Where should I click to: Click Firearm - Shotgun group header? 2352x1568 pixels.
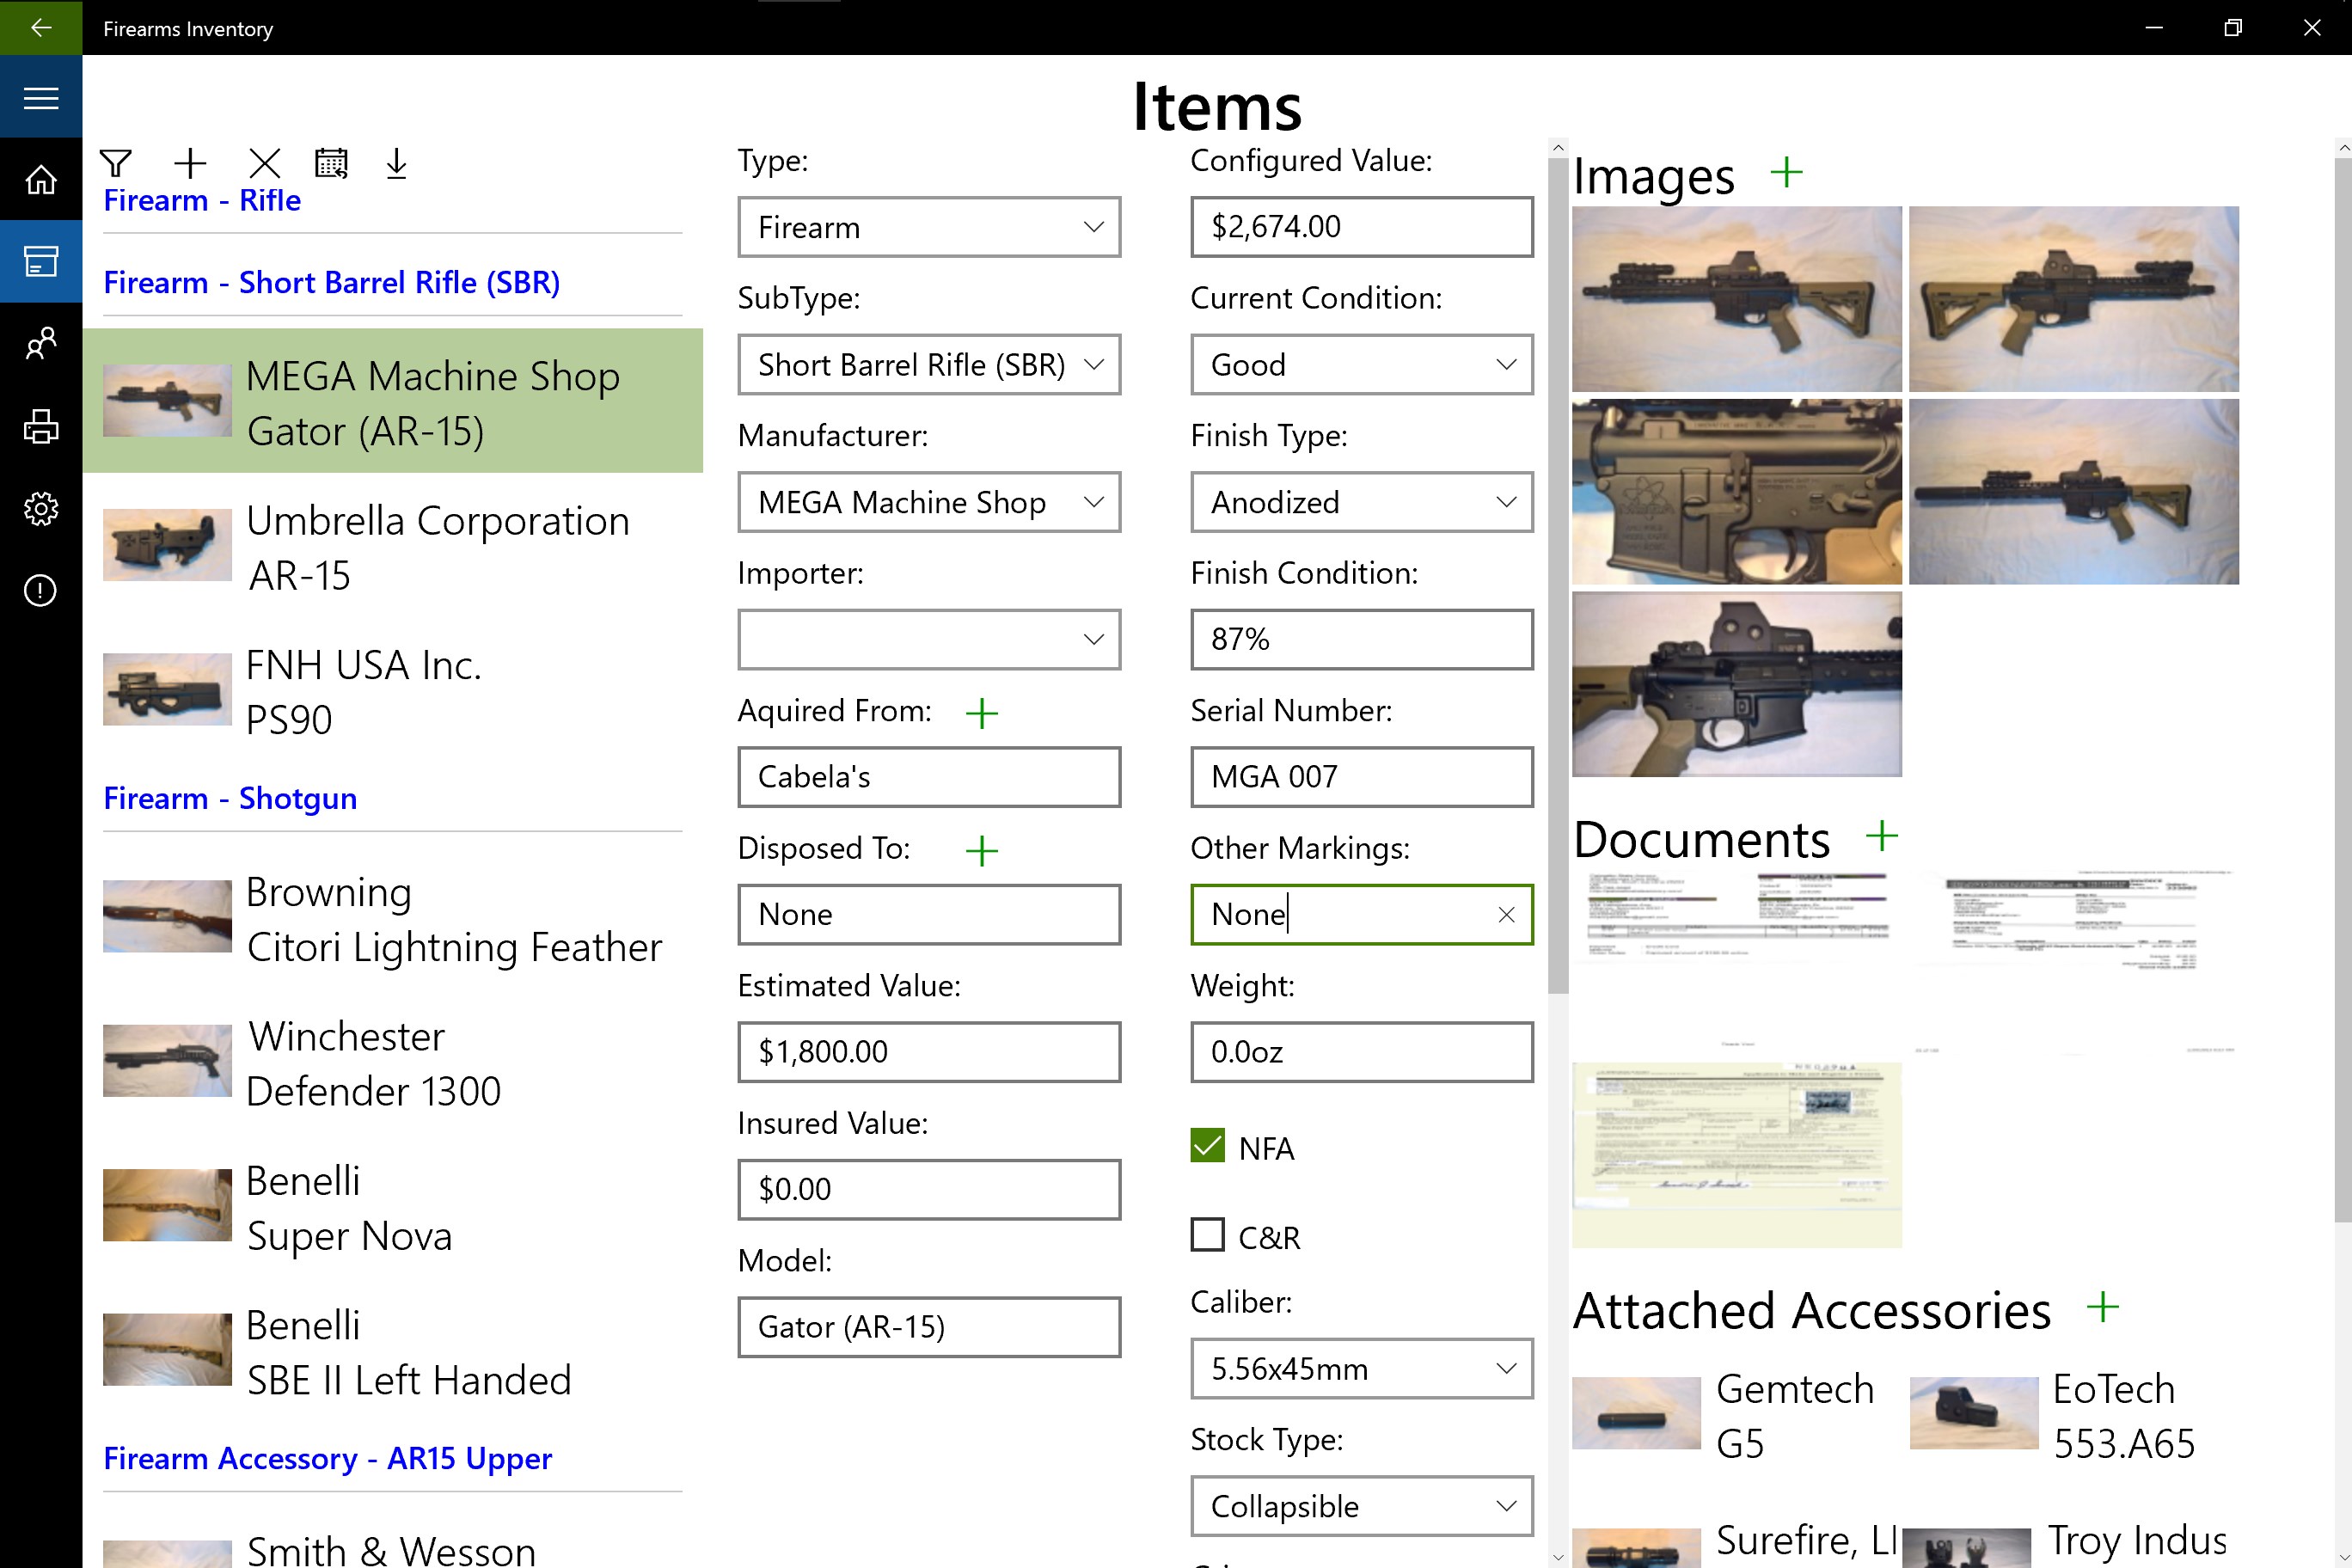click(x=230, y=798)
